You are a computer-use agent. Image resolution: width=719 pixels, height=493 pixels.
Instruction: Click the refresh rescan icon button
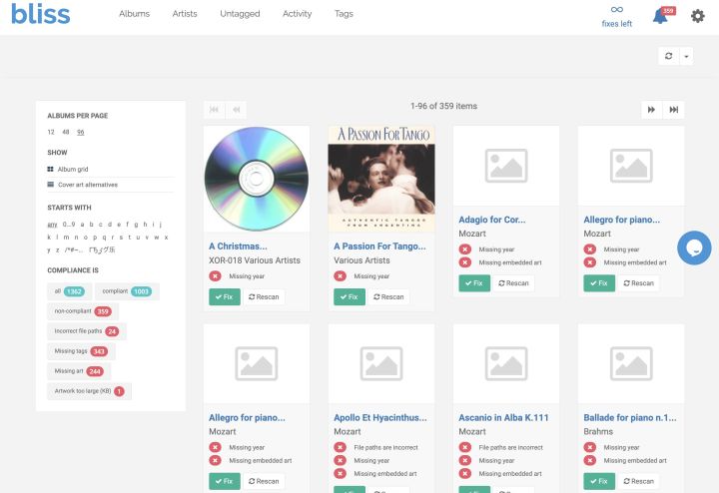click(x=669, y=56)
